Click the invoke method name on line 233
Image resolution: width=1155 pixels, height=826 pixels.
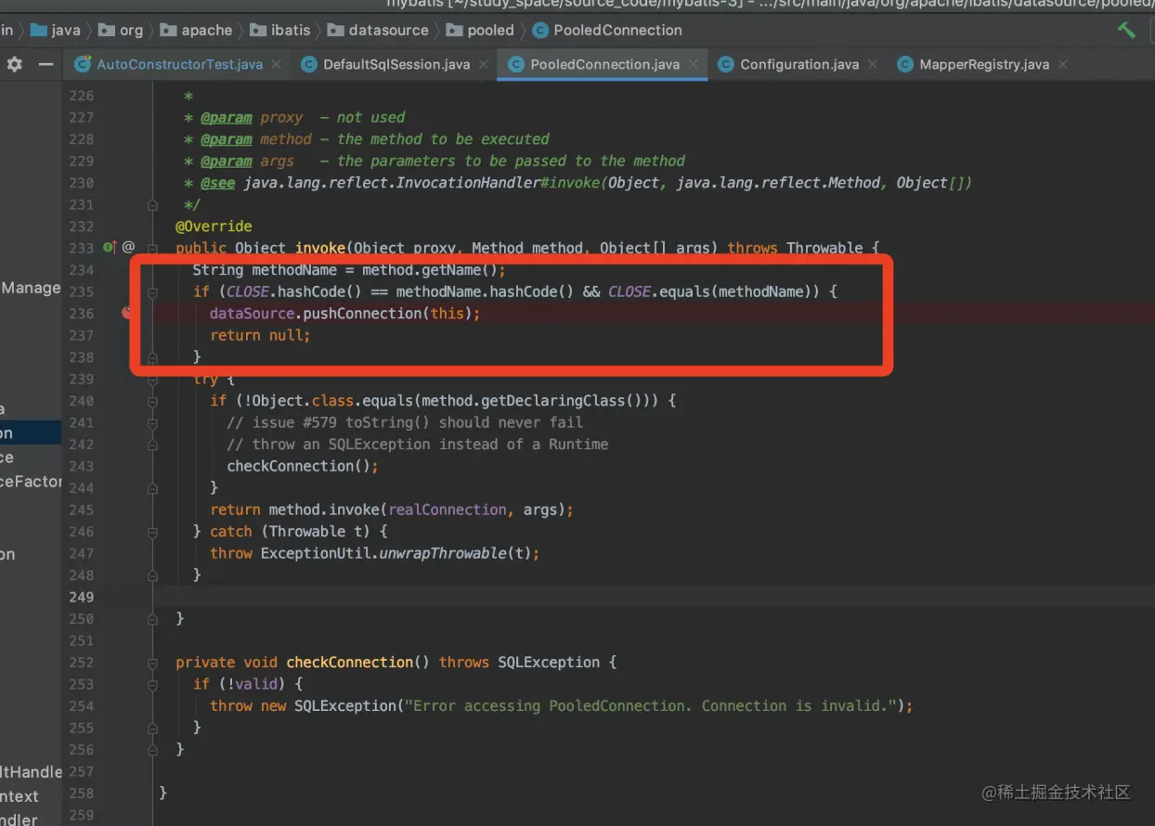320,248
